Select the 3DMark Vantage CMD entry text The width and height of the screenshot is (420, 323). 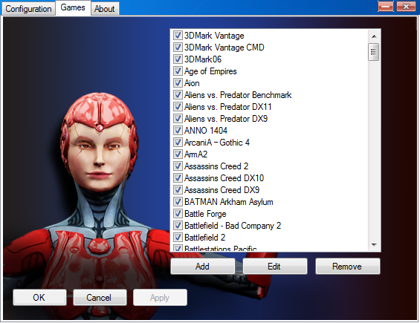coord(224,48)
